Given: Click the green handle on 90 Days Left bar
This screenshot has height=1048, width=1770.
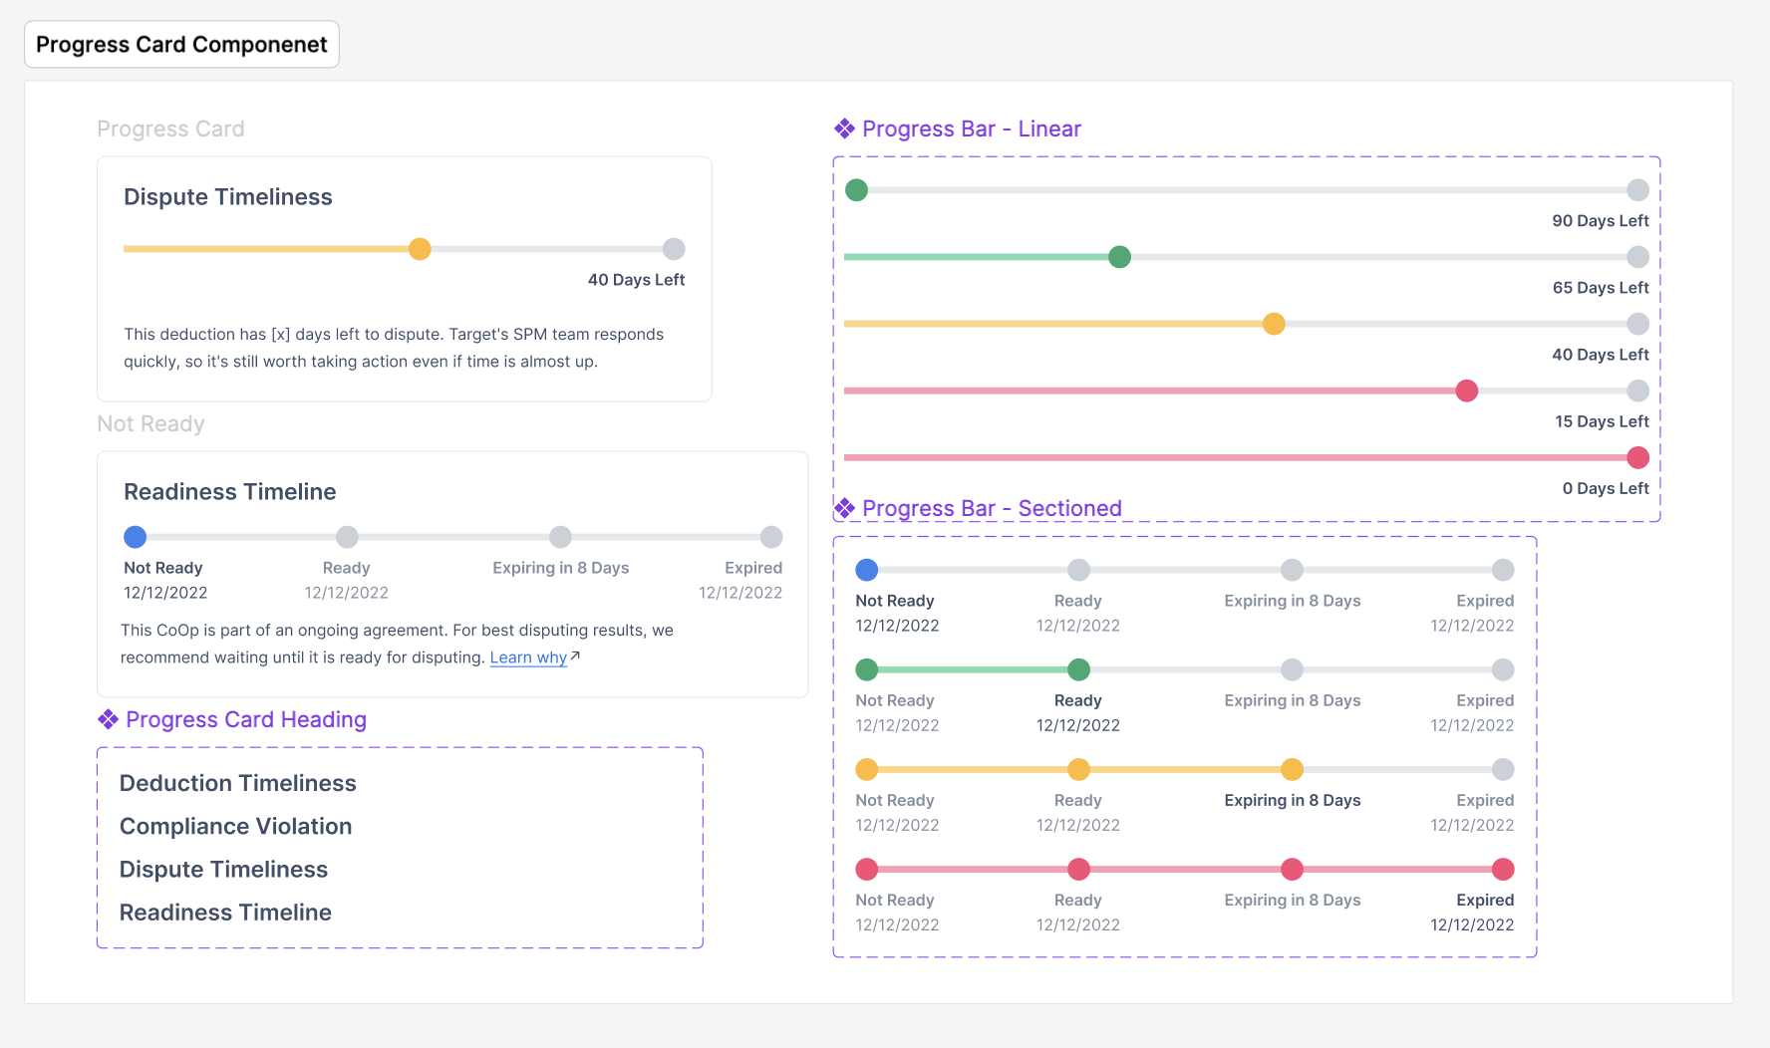Looking at the screenshot, I should pos(856,190).
